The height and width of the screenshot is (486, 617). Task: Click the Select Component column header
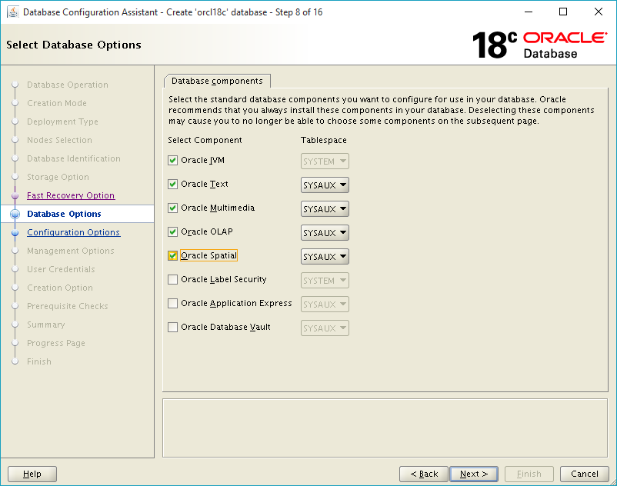point(205,141)
